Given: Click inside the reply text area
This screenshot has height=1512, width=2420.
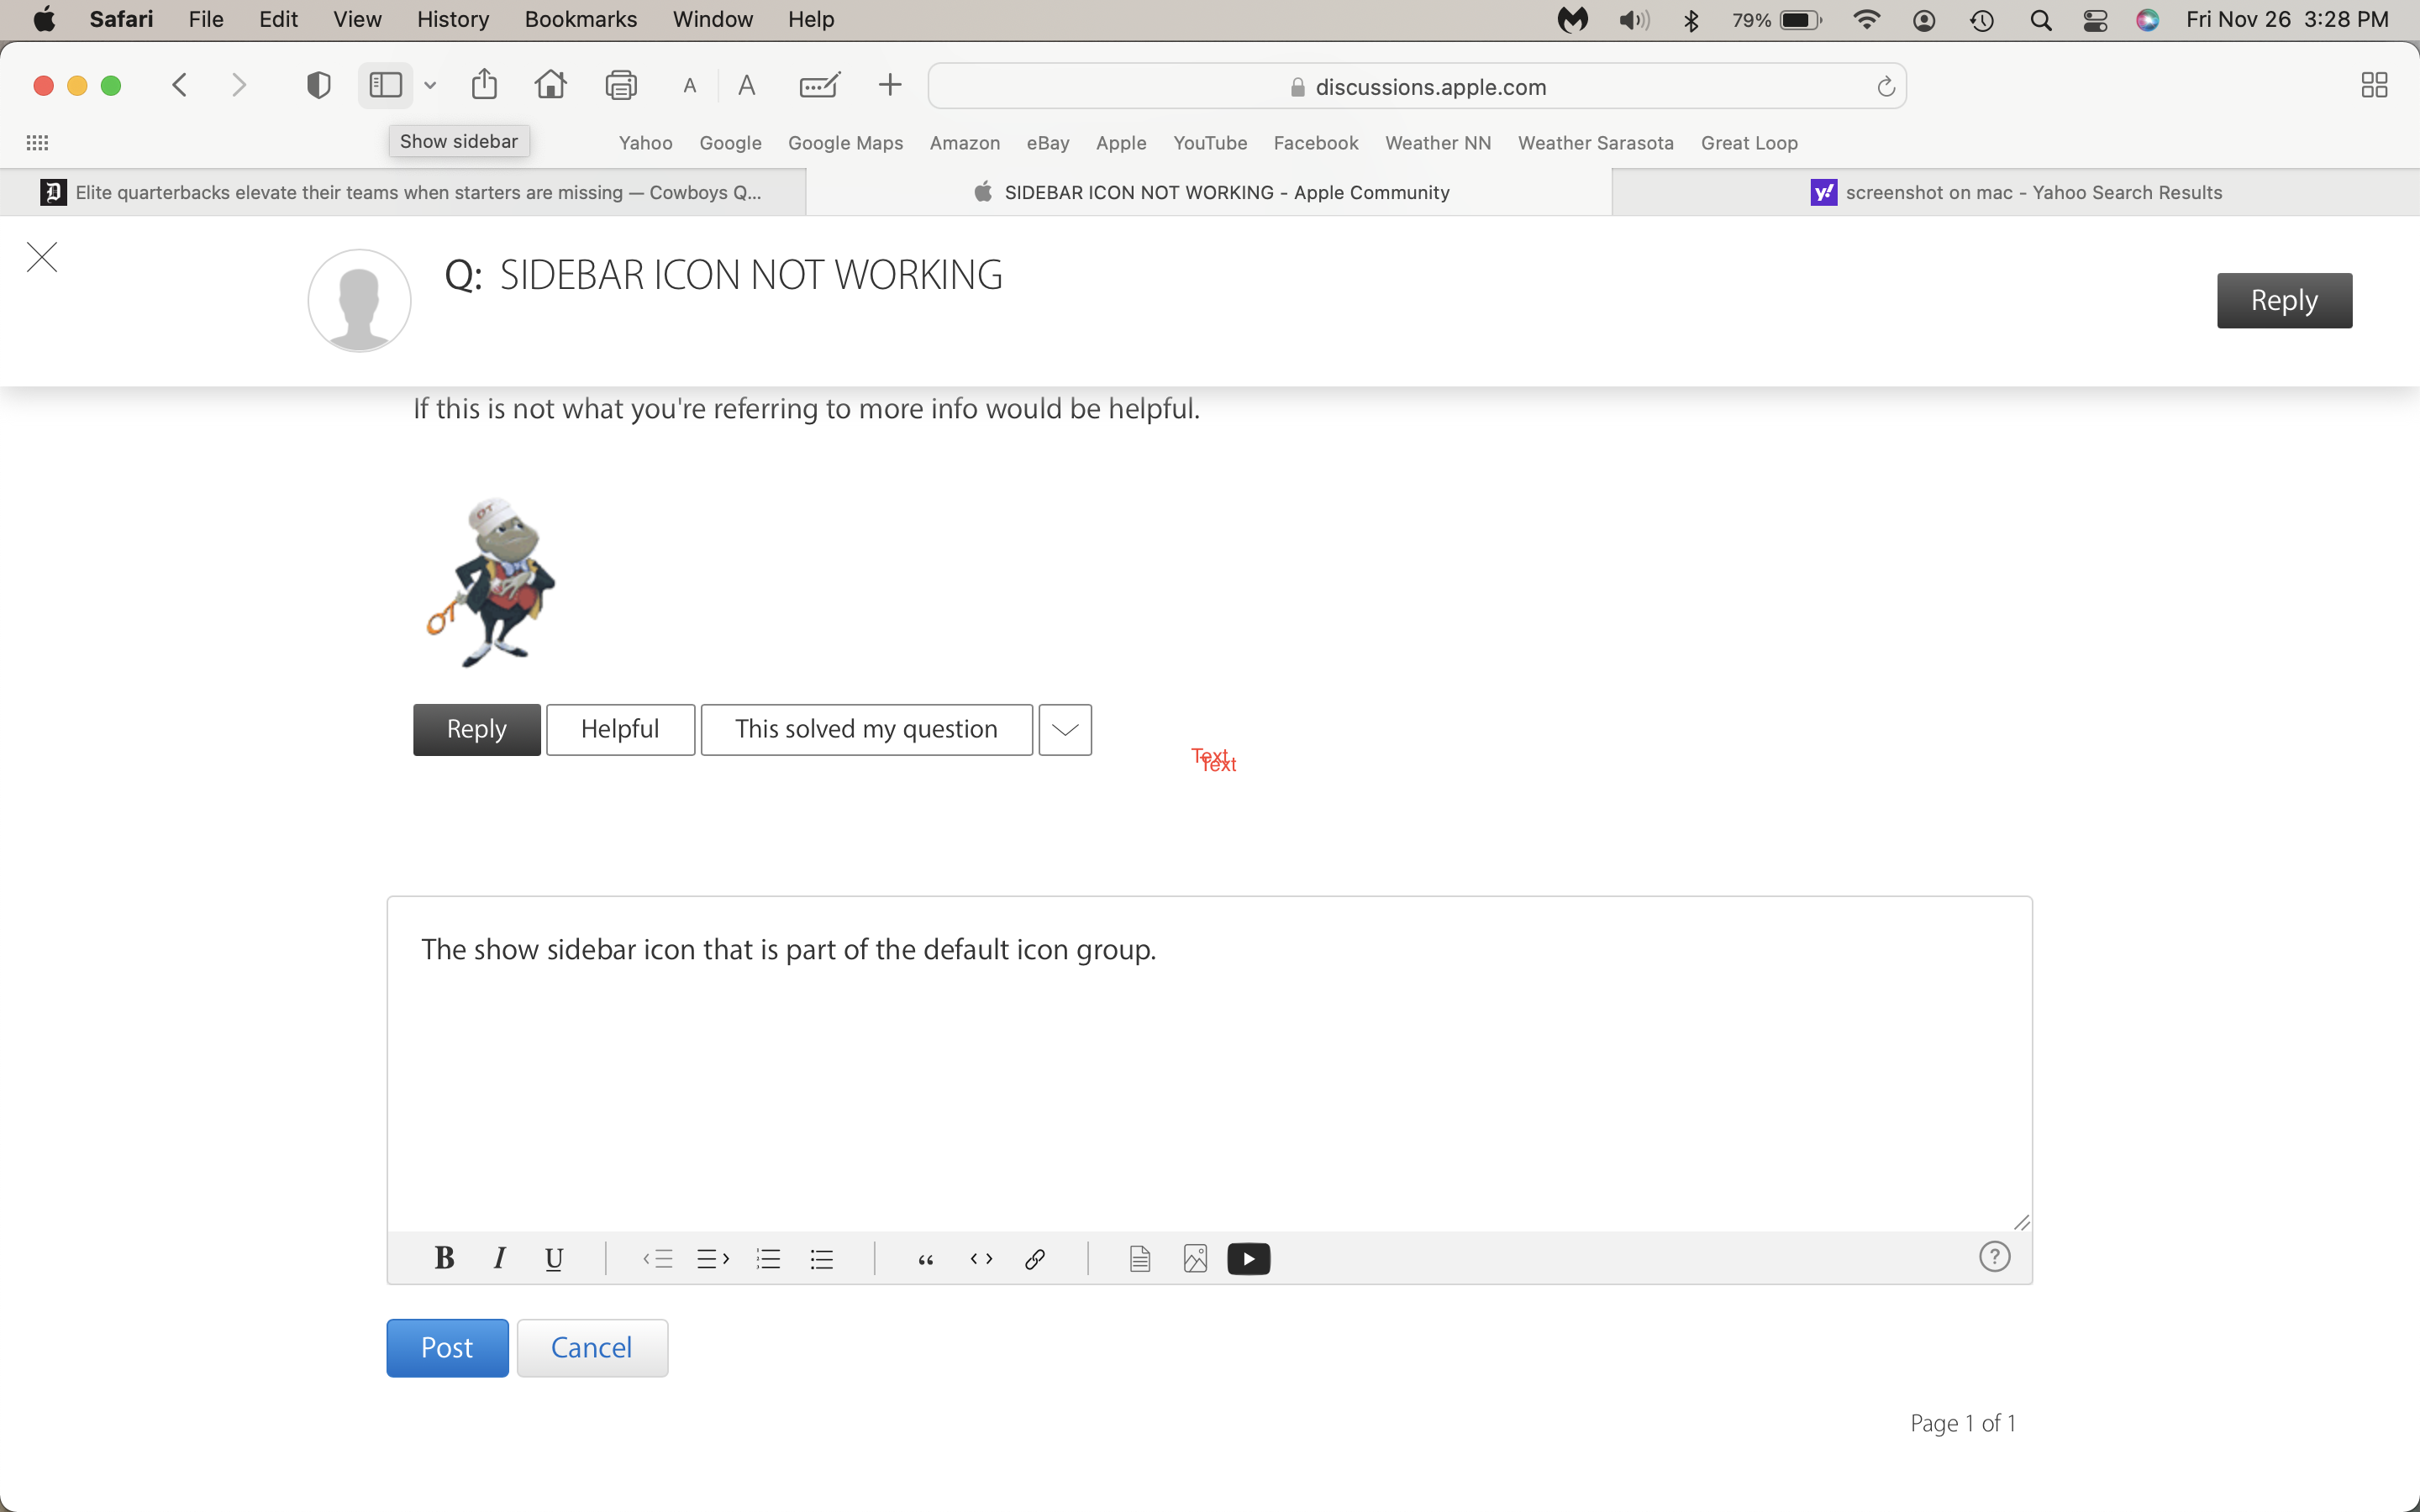Looking at the screenshot, I should point(1208,1080).
